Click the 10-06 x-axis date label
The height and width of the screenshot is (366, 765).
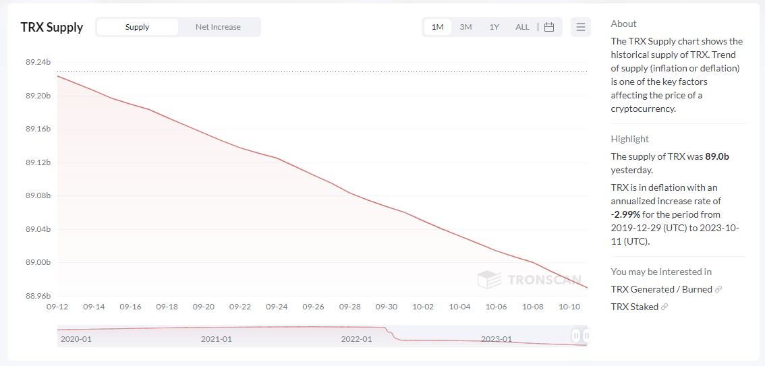(497, 307)
